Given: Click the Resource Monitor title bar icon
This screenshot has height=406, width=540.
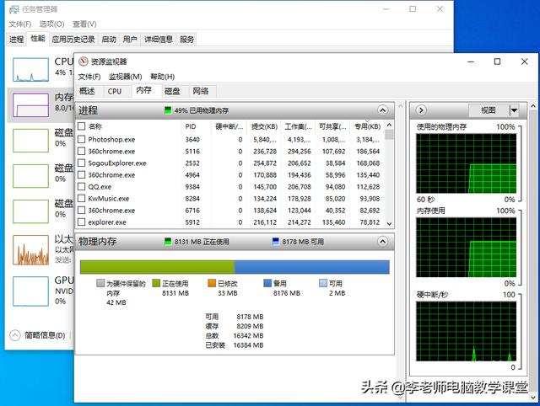Looking at the screenshot, I should [x=83, y=61].
